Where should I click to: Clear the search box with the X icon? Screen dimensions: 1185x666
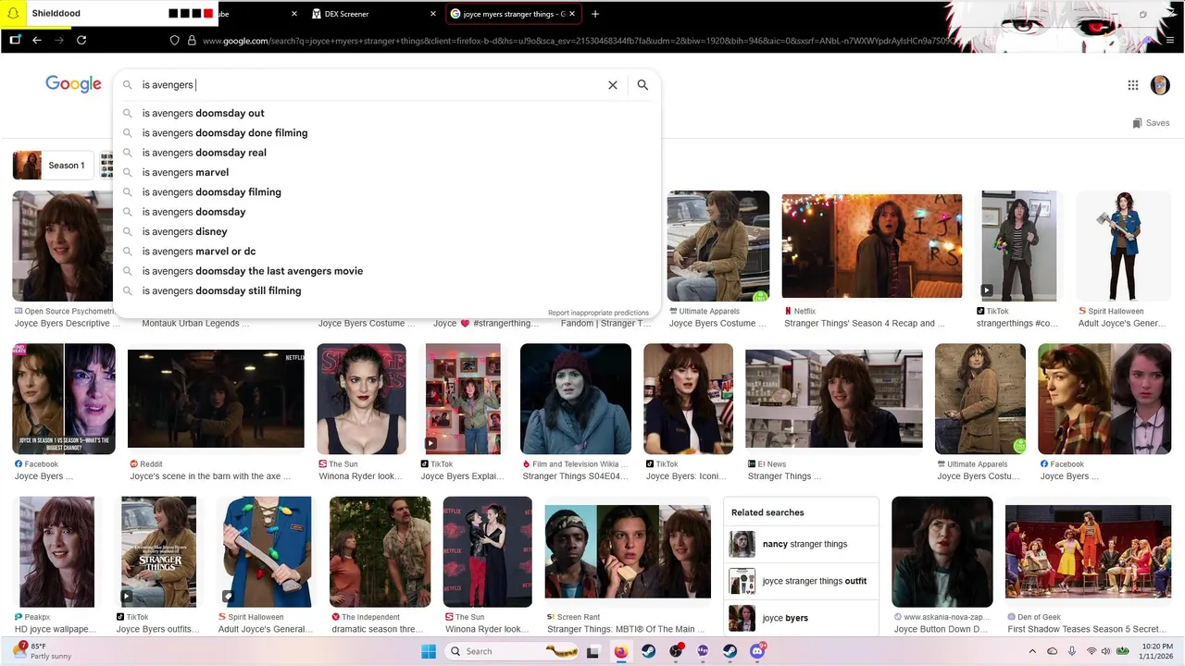coord(613,85)
